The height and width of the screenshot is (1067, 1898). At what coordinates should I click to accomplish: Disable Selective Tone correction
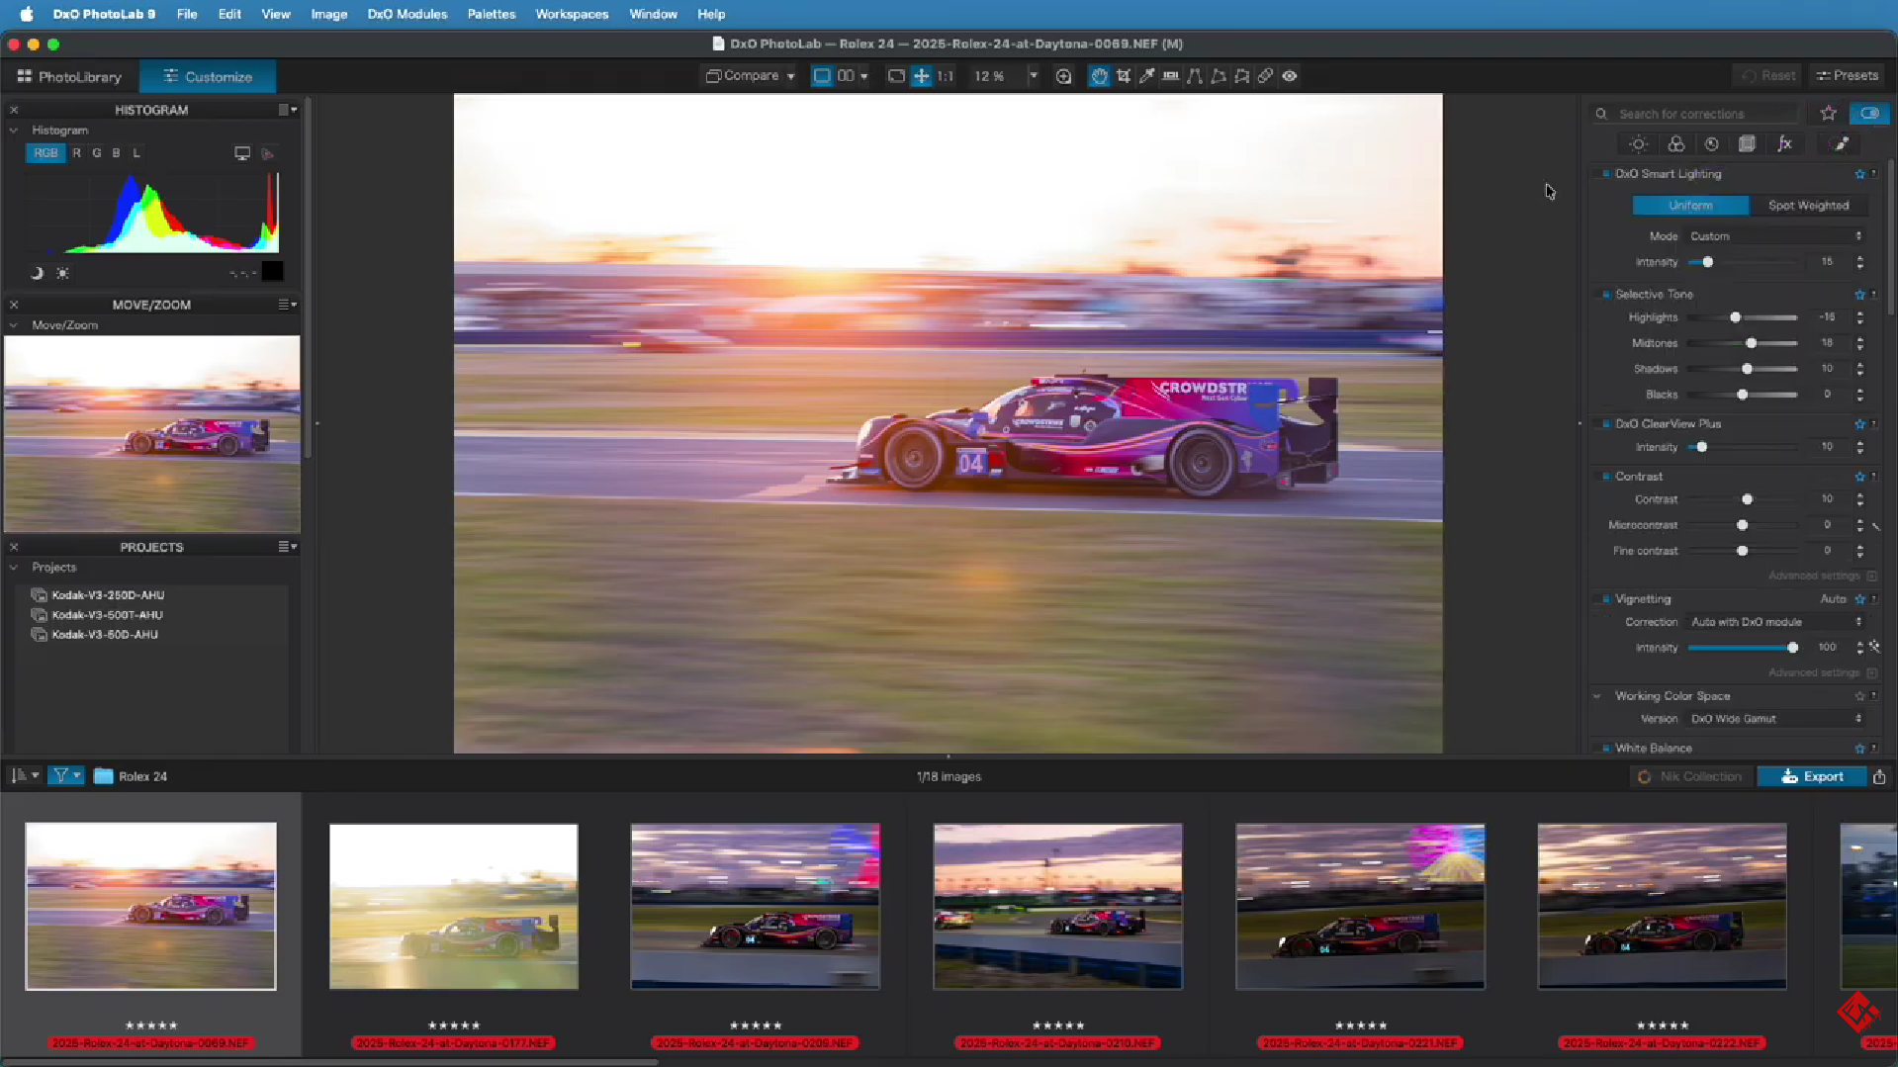coord(1605,295)
